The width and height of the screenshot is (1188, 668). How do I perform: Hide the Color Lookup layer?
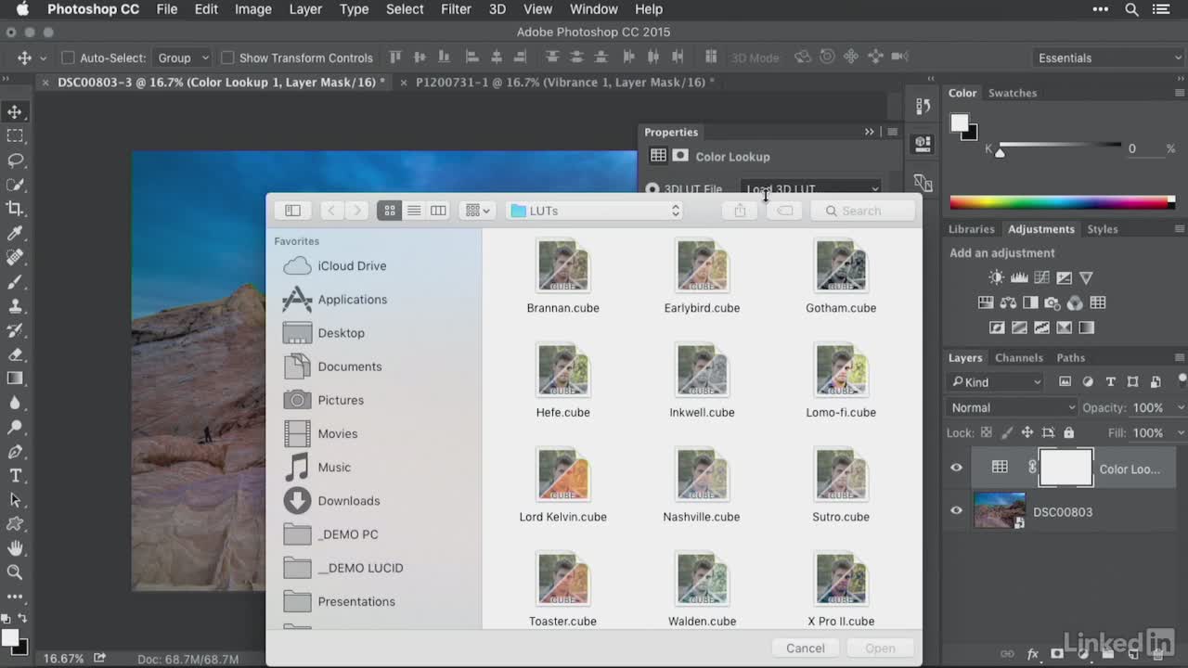click(957, 469)
